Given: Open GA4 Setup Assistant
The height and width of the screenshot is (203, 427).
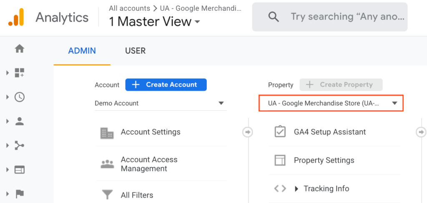Looking at the screenshot, I should 329,132.
